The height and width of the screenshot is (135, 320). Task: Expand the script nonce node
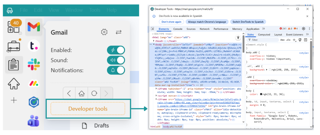coord(156,96)
